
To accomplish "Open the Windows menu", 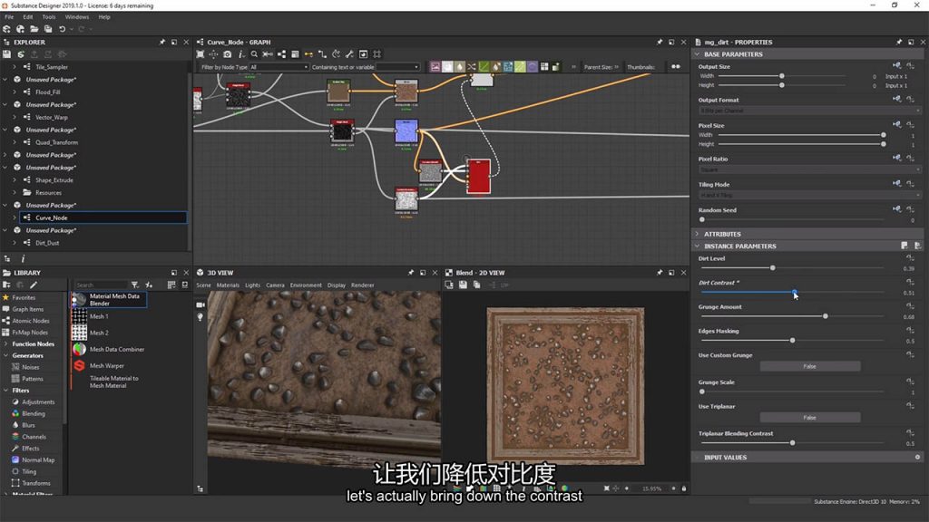I will click(76, 16).
